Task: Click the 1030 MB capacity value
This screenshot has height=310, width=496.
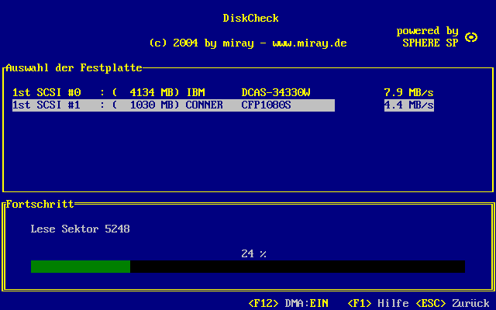Action: click(152, 105)
